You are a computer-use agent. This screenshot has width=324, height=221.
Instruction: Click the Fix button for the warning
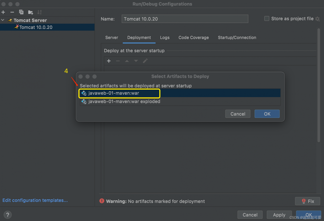coord(308,201)
